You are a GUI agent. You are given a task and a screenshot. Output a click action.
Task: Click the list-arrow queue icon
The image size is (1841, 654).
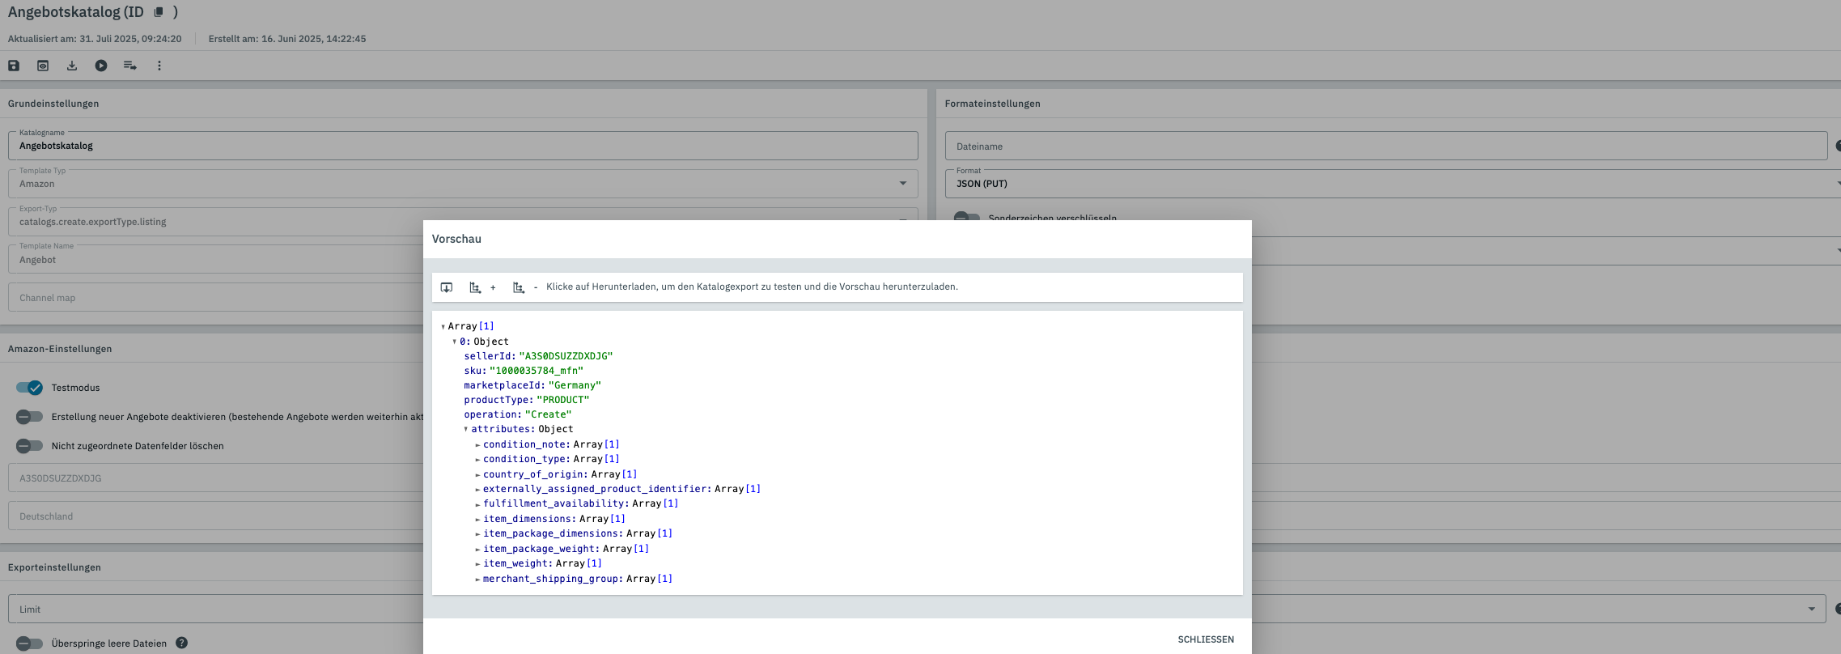pyautogui.click(x=129, y=66)
